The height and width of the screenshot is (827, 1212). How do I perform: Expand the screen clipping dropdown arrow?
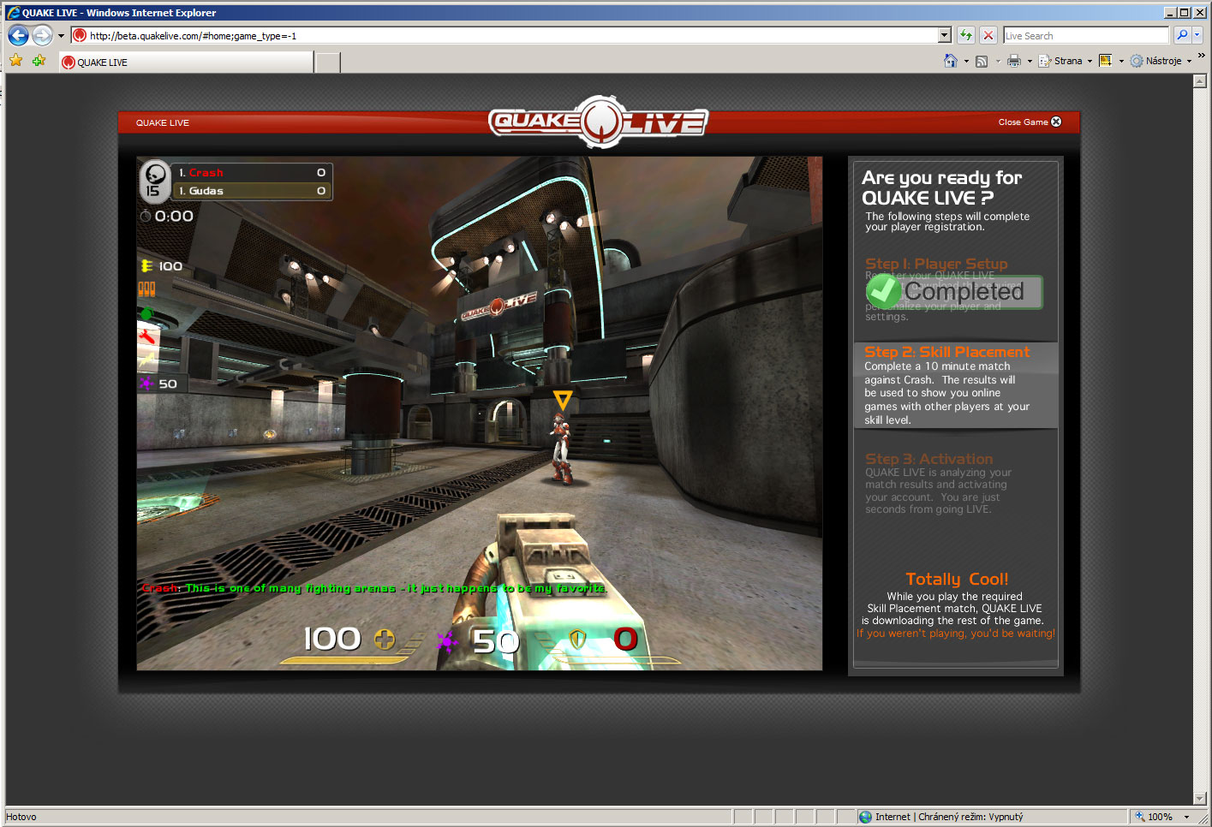click(x=1121, y=62)
